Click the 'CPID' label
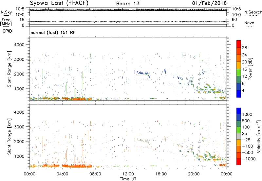Viewport: 262px width, 181px height. click(7, 31)
